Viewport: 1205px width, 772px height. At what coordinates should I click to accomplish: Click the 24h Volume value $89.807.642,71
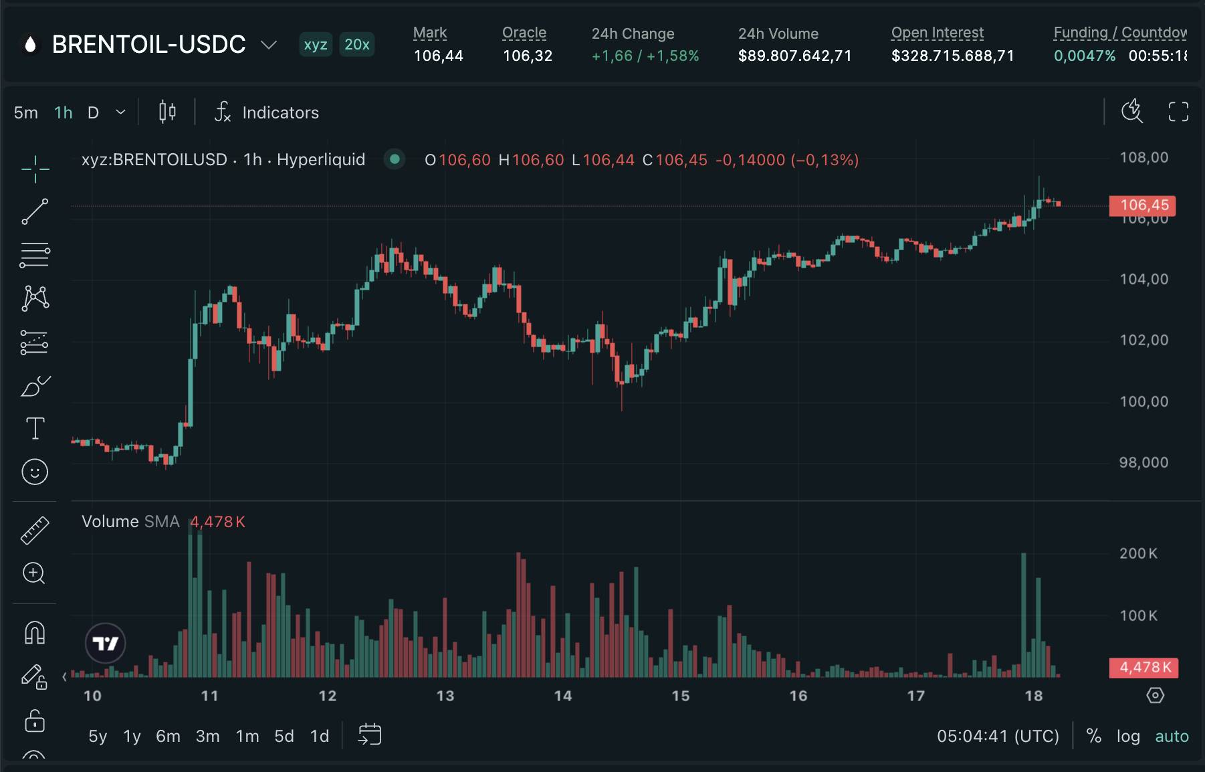click(795, 56)
